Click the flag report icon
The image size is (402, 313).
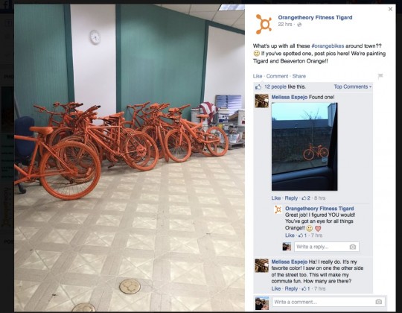click(x=380, y=76)
